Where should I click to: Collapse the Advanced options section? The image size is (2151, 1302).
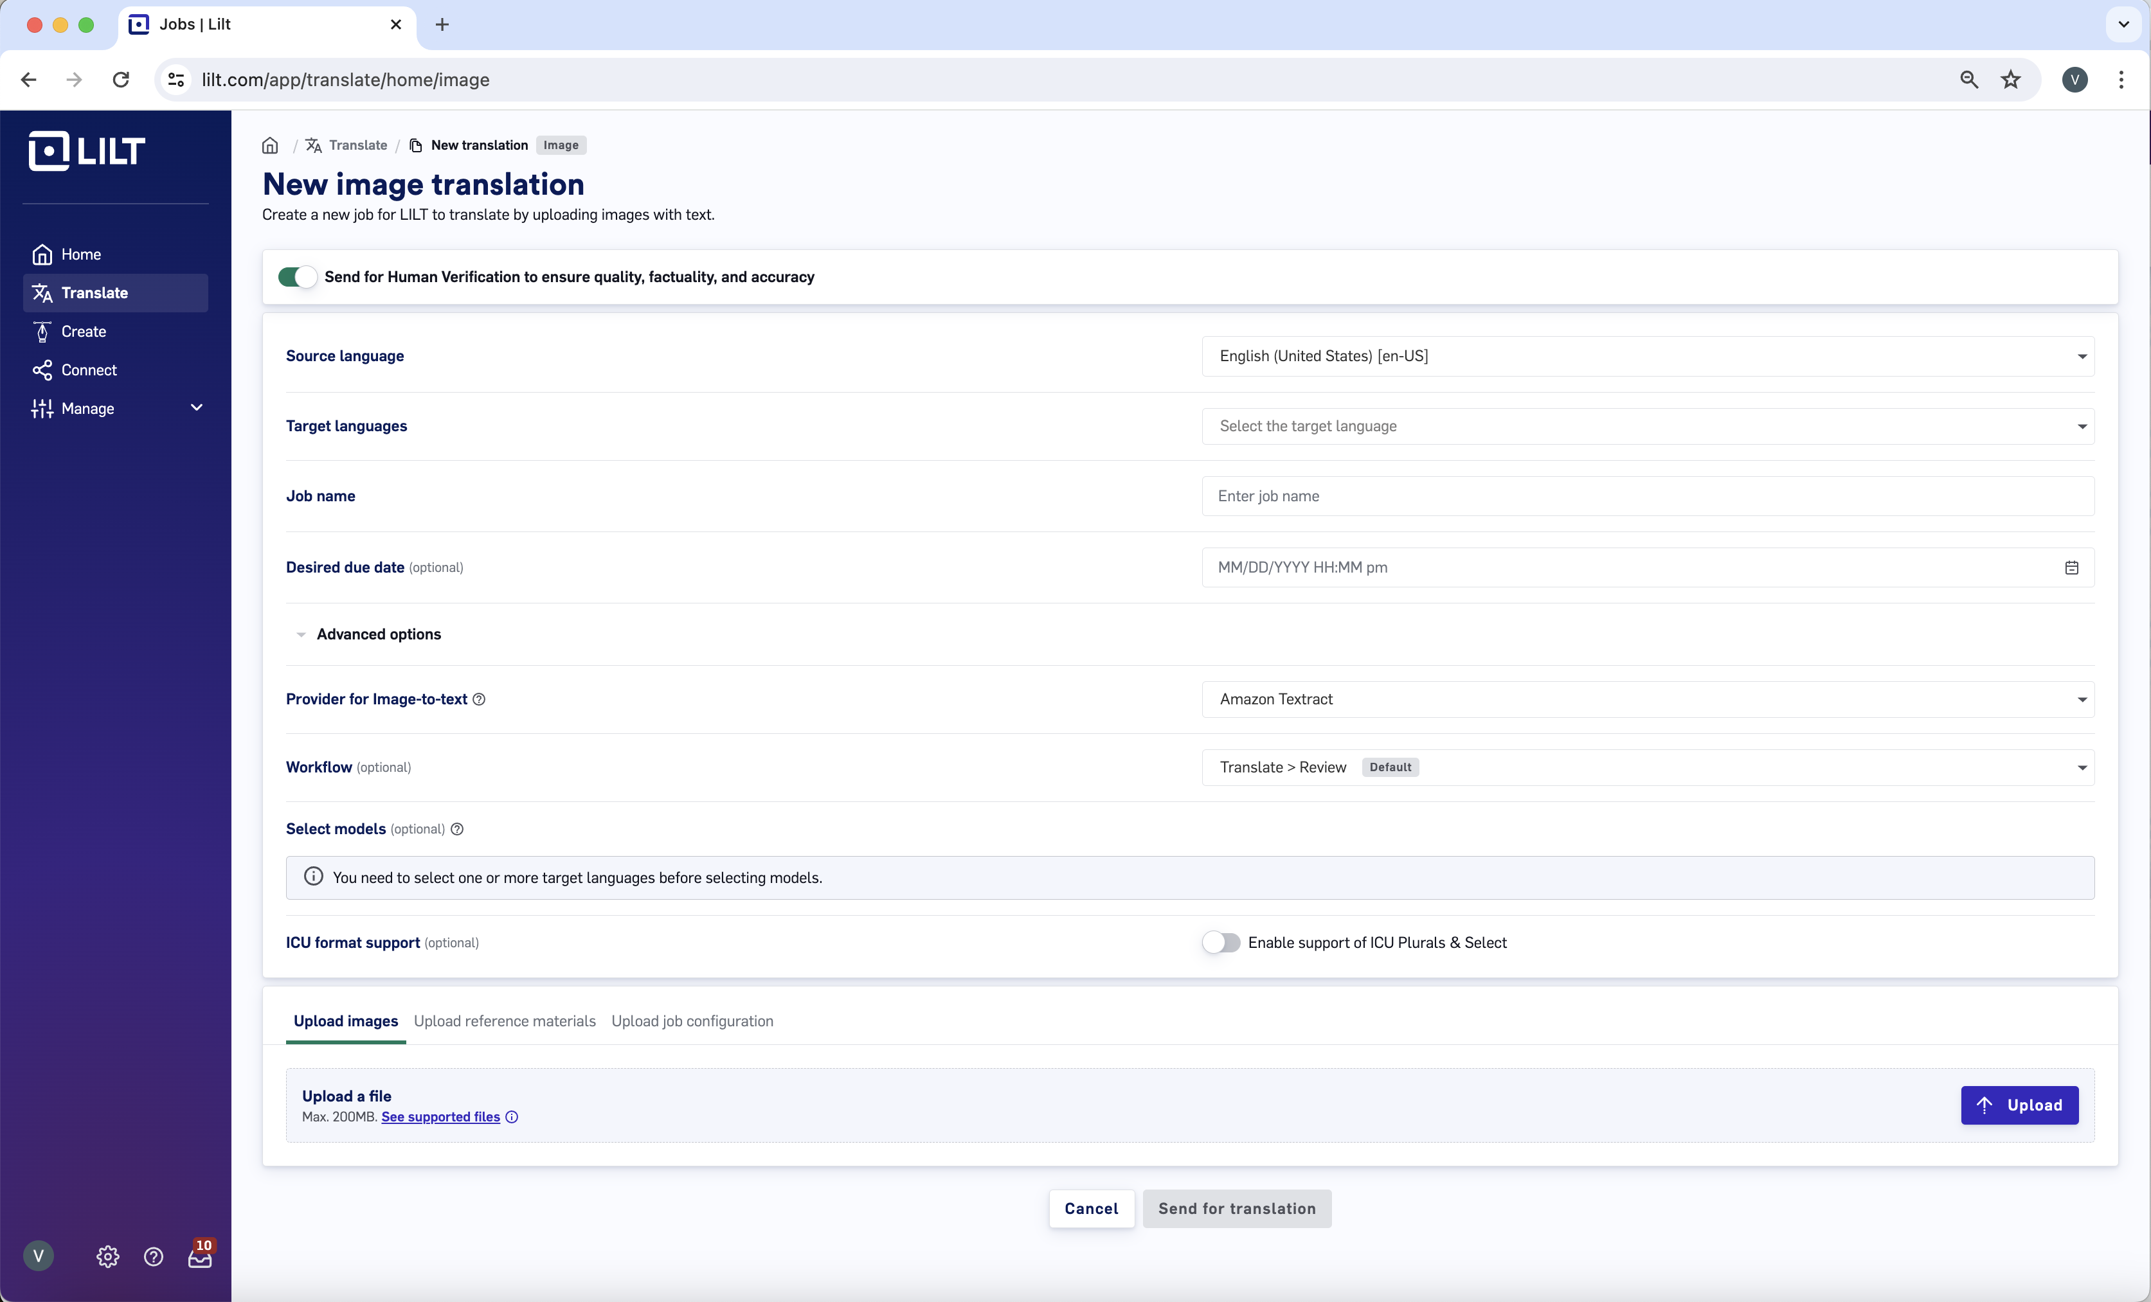368,634
